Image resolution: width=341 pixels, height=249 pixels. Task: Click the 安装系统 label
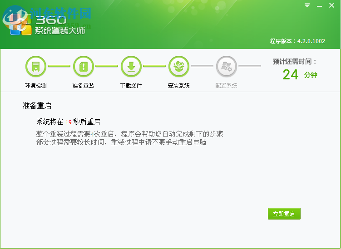(178, 86)
